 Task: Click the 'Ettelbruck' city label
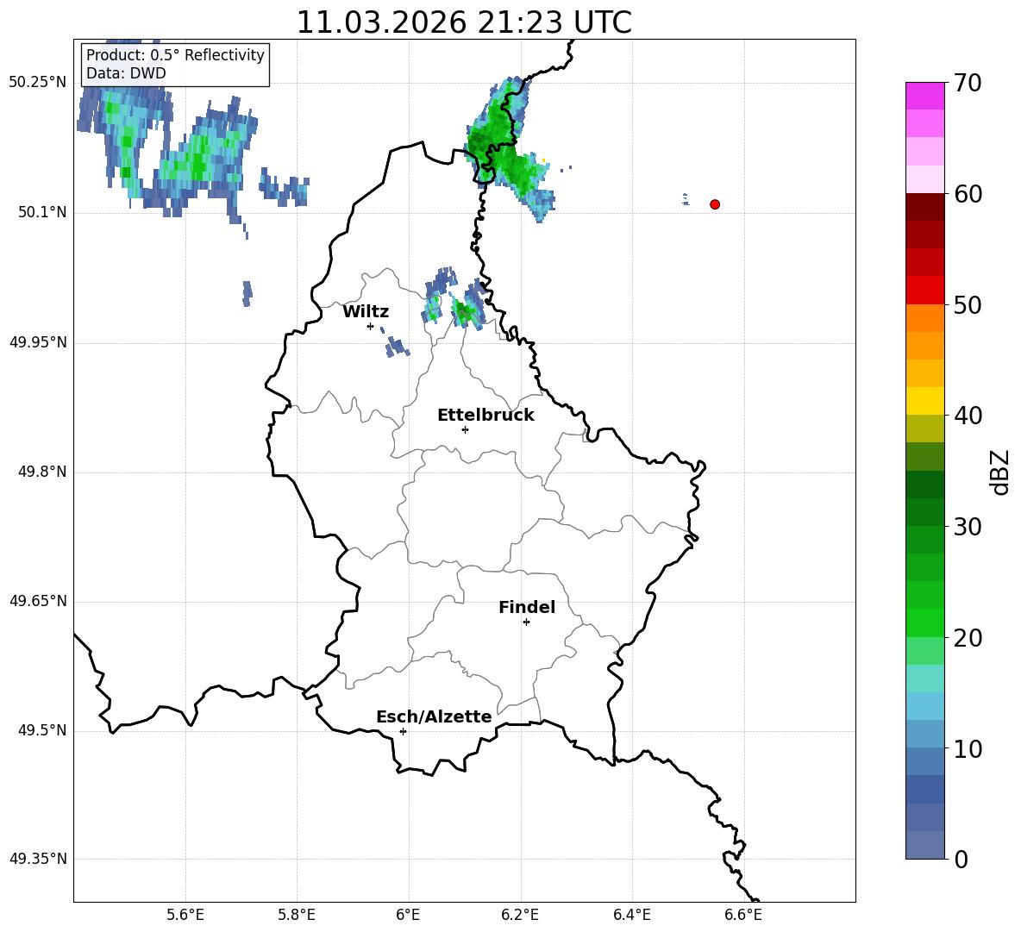(x=485, y=416)
